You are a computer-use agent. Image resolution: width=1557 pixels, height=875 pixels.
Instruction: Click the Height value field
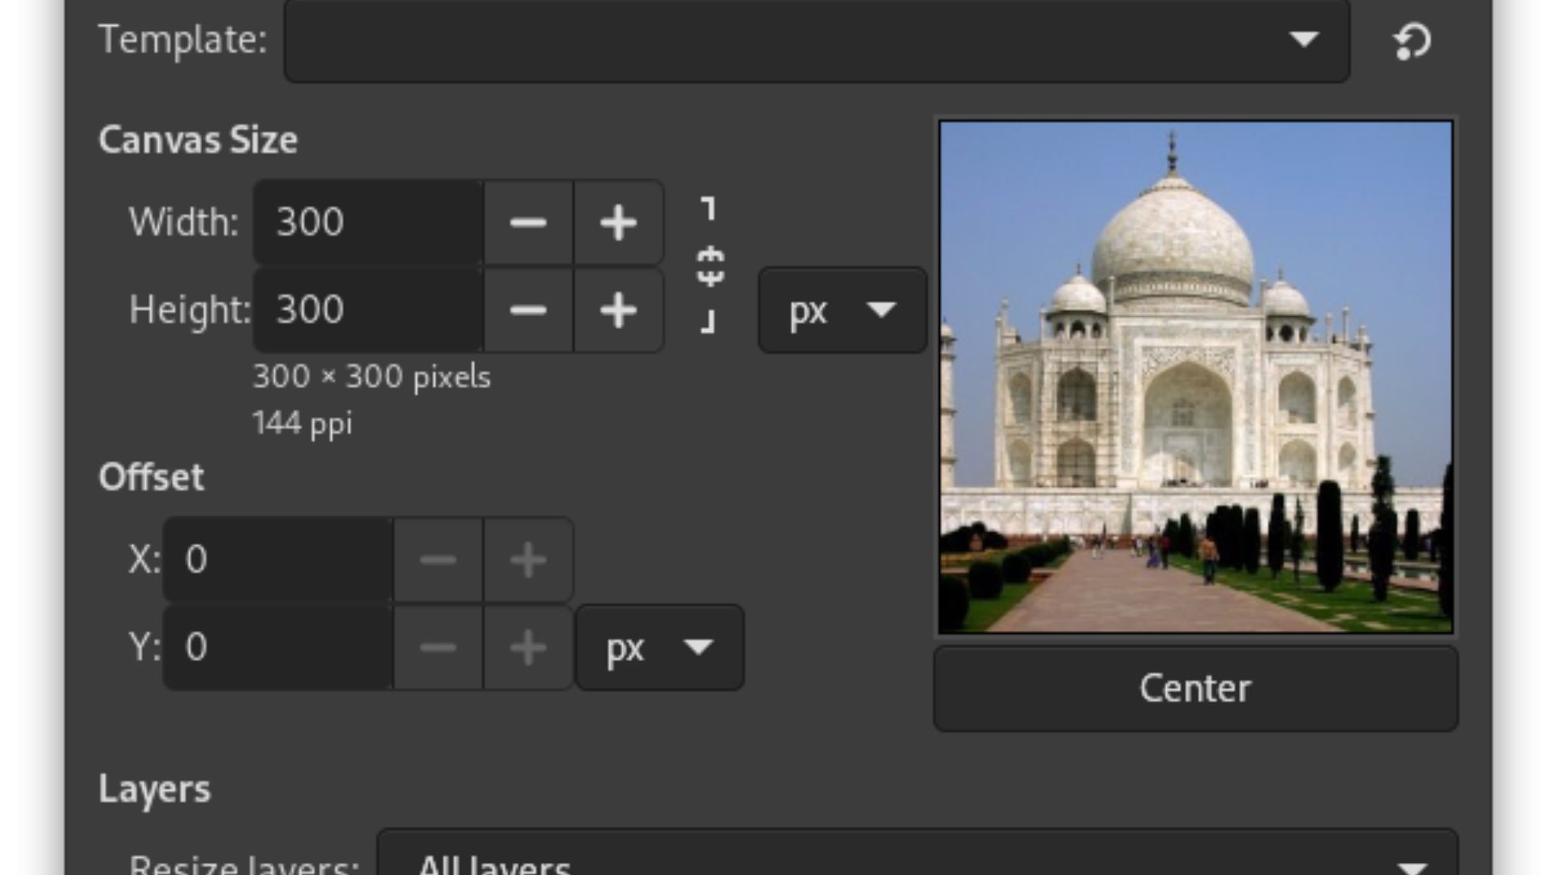point(368,310)
